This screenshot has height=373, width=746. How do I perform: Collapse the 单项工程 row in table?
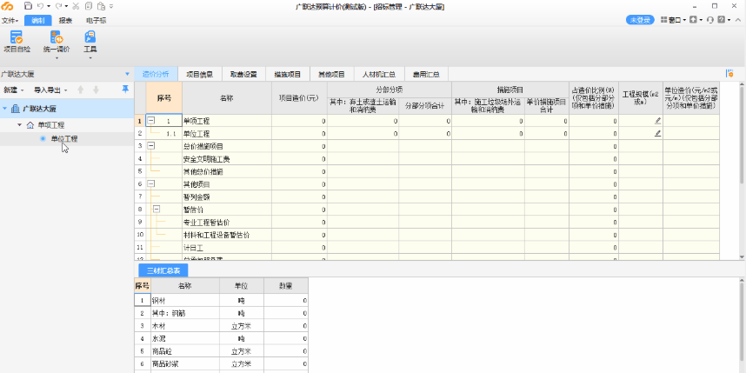click(x=150, y=121)
